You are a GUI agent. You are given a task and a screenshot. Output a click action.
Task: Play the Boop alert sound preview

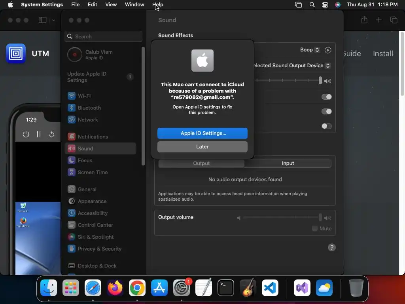(x=328, y=50)
